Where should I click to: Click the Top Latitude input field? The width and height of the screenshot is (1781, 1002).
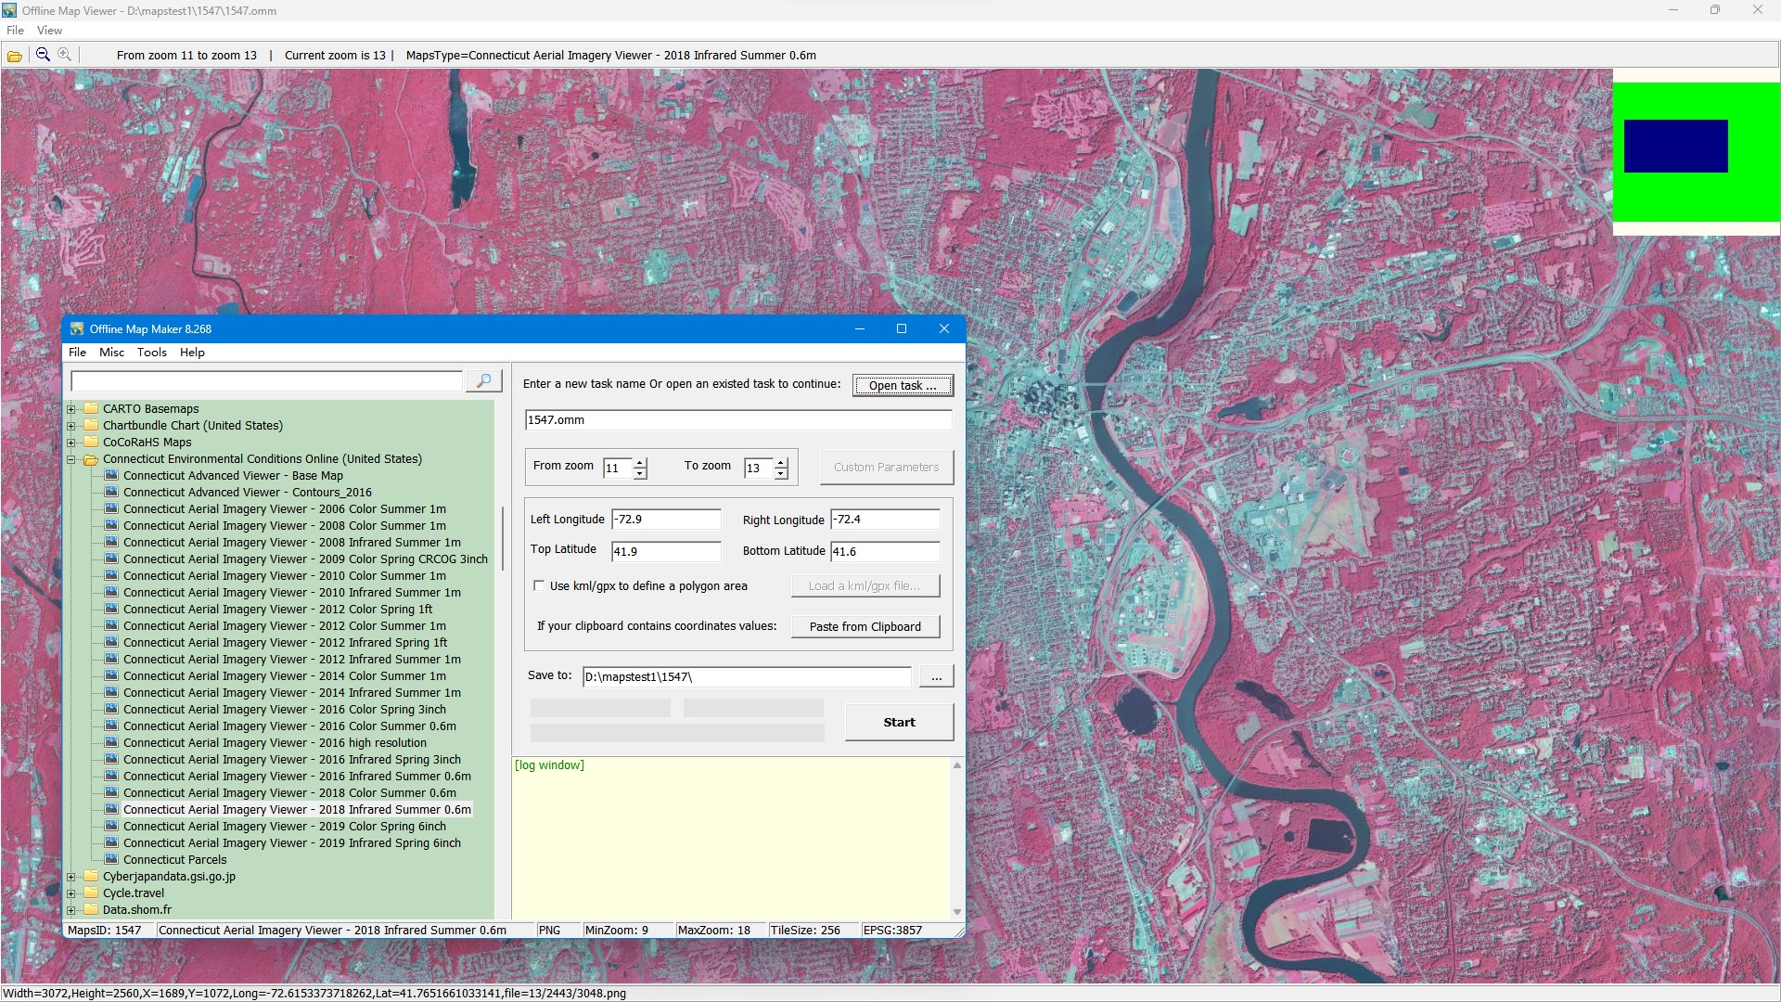tap(666, 551)
